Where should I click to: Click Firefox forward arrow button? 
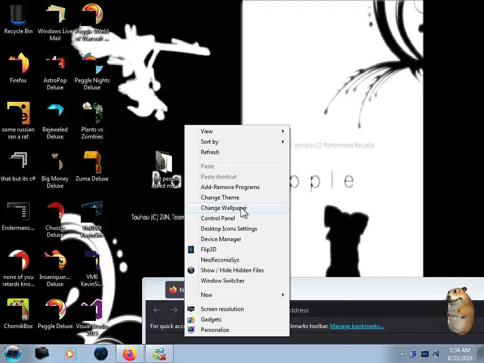[174, 310]
